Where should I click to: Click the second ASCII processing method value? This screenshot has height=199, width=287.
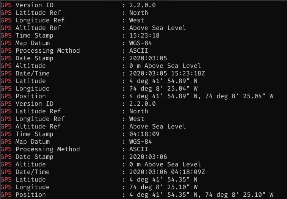[138, 149]
